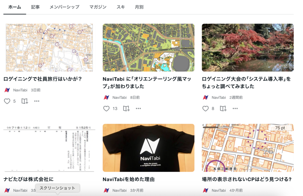
Task: Expand more options on システム導入率 article
Action: click(235, 108)
